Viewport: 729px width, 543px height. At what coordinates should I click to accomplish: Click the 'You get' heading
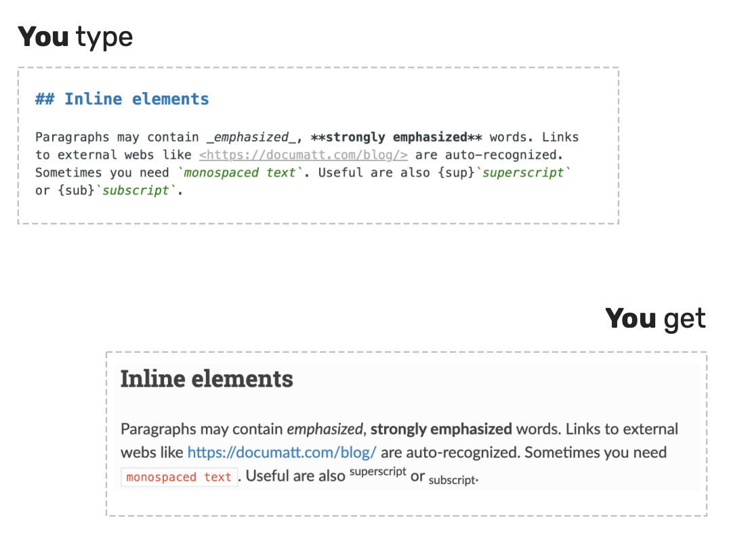coord(656,319)
